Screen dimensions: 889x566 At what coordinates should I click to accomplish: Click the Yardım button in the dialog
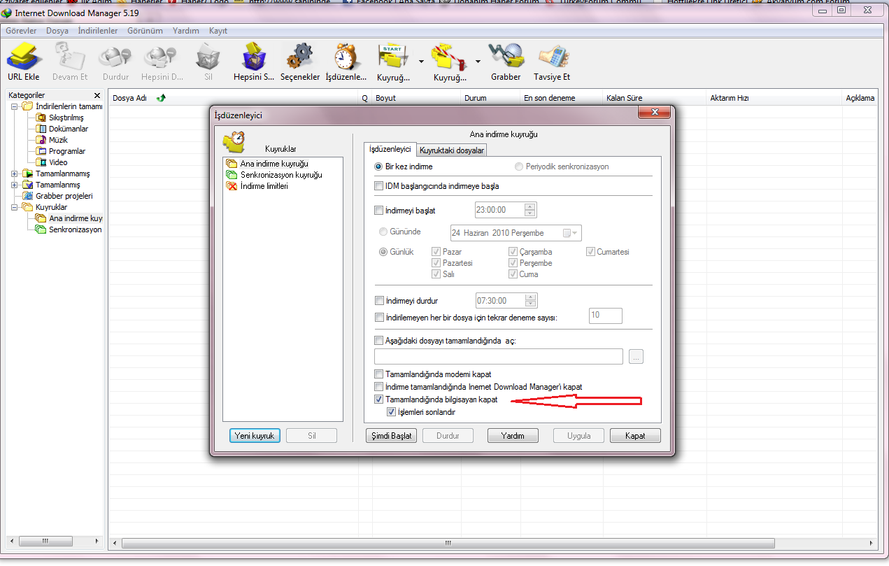513,435
